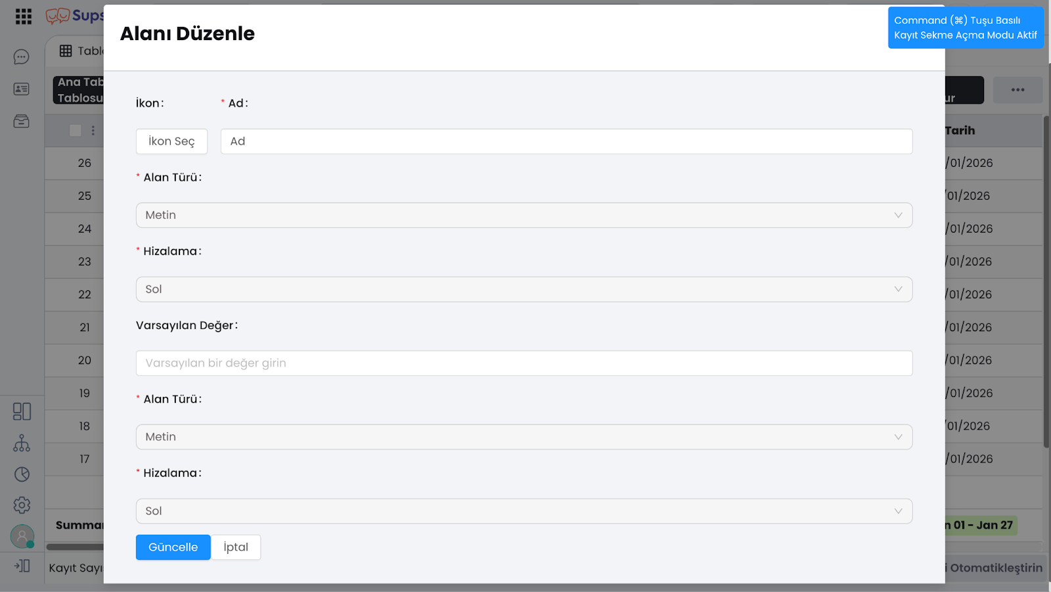Viewport: 1051px width, 592px height.
Task: Click the İptal button
Action: click(x=236, y=547)
